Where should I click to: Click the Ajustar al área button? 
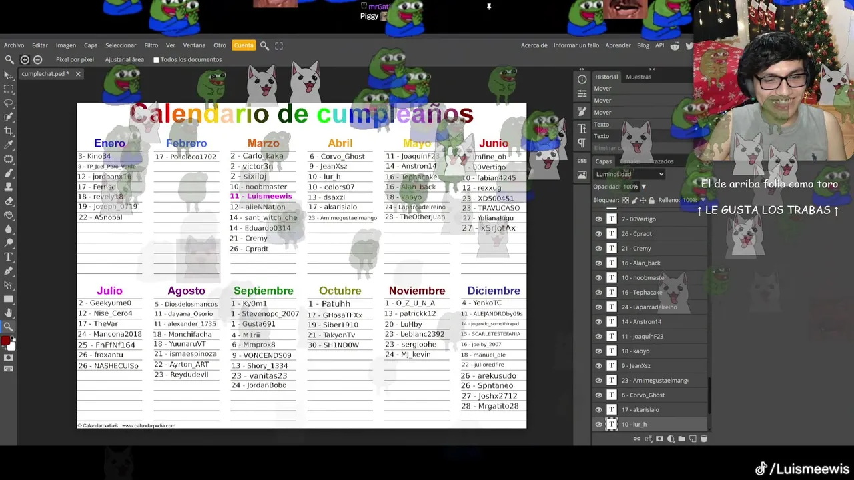point(125,59)
